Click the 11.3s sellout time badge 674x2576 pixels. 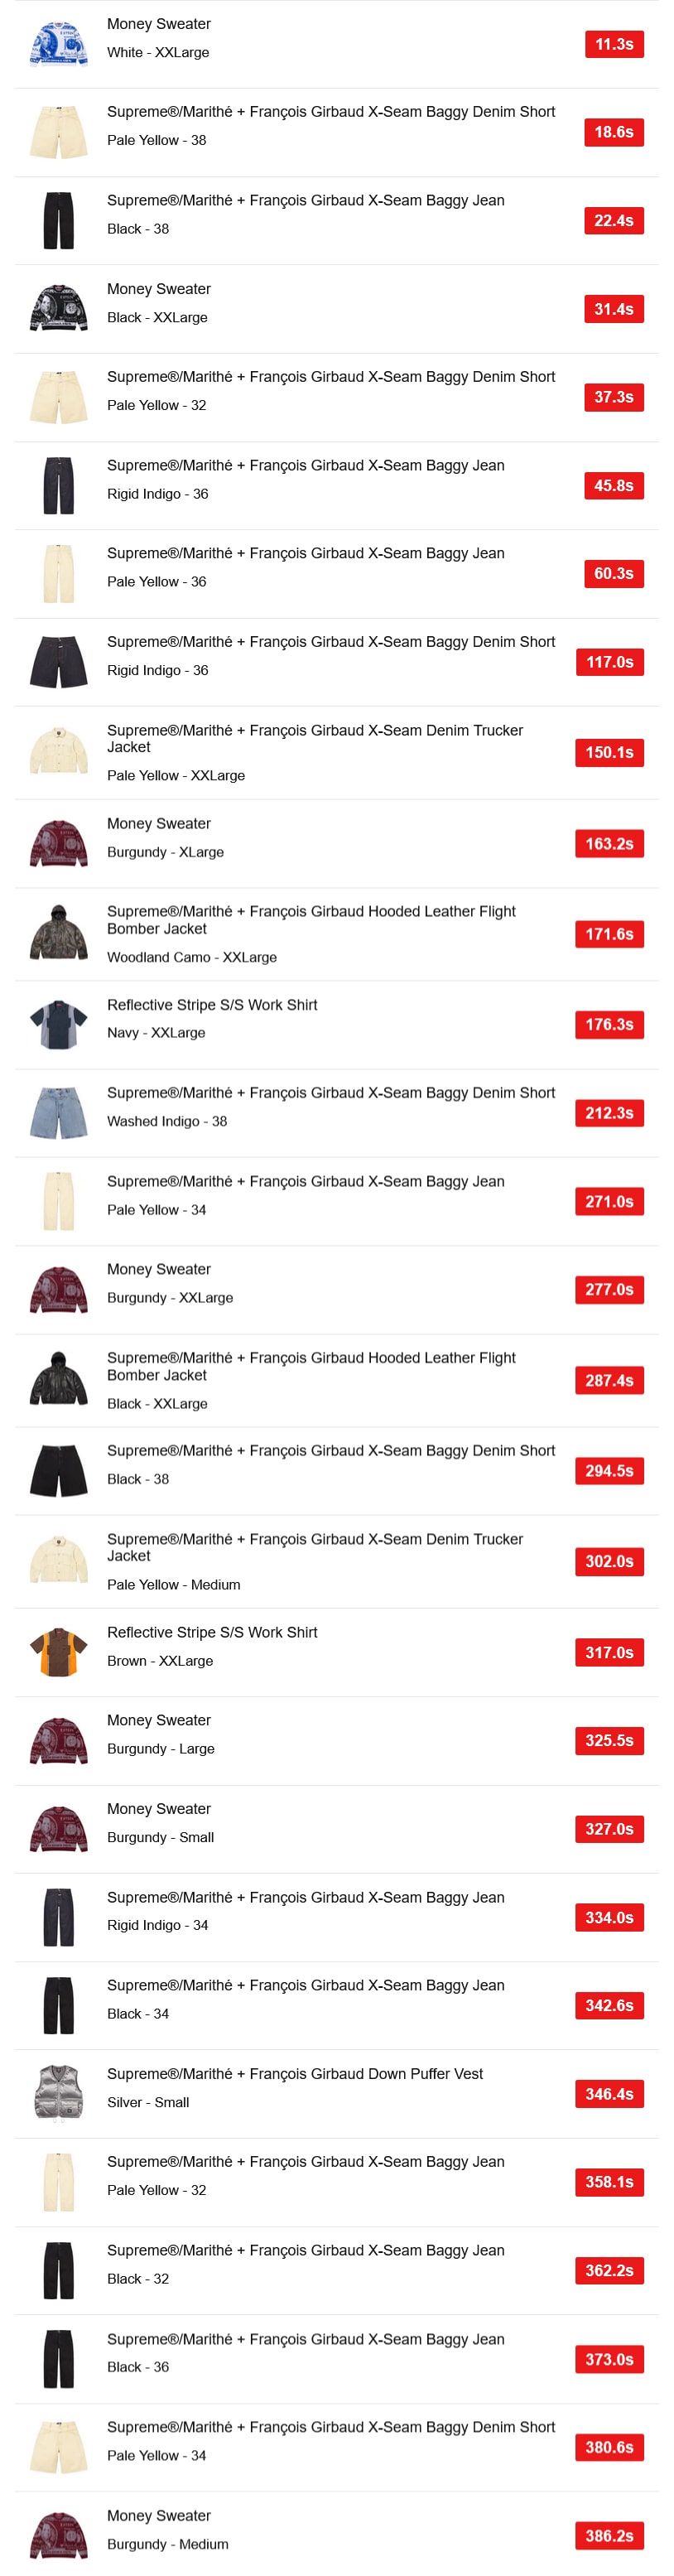point(613,44)
